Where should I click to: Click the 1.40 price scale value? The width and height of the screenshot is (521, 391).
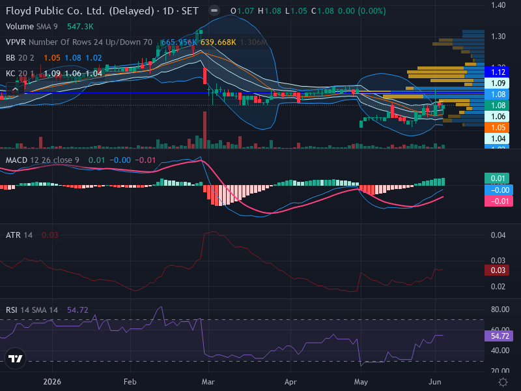498,5
